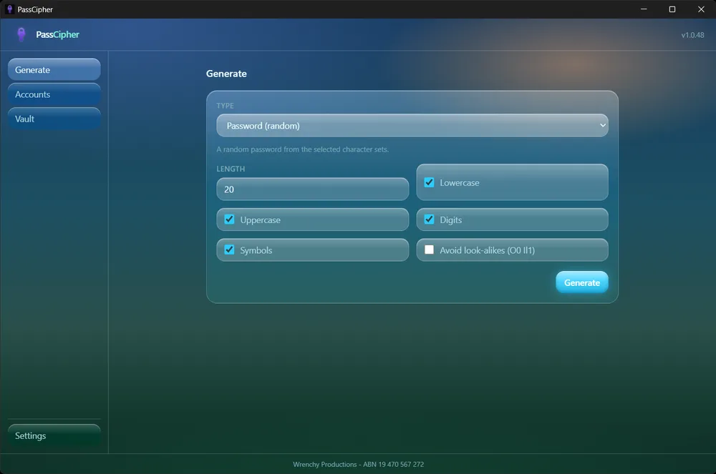Screen dimensions: 716x474
Task: Click the Wrenchy Productions footer text
Action: (x=358, y=465)
